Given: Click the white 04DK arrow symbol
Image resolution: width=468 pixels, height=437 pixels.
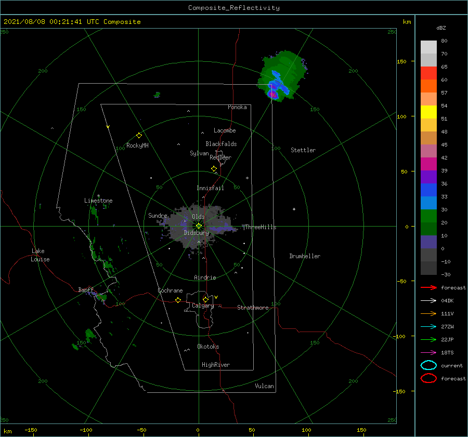Looking at the screenshot, I should pyautogui.click(x=428, y=300).
